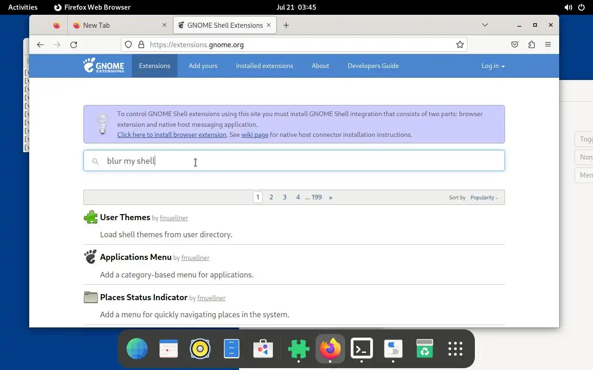Launch the Software store from dock
Screen dimensions: 593x370
[263, 349]
